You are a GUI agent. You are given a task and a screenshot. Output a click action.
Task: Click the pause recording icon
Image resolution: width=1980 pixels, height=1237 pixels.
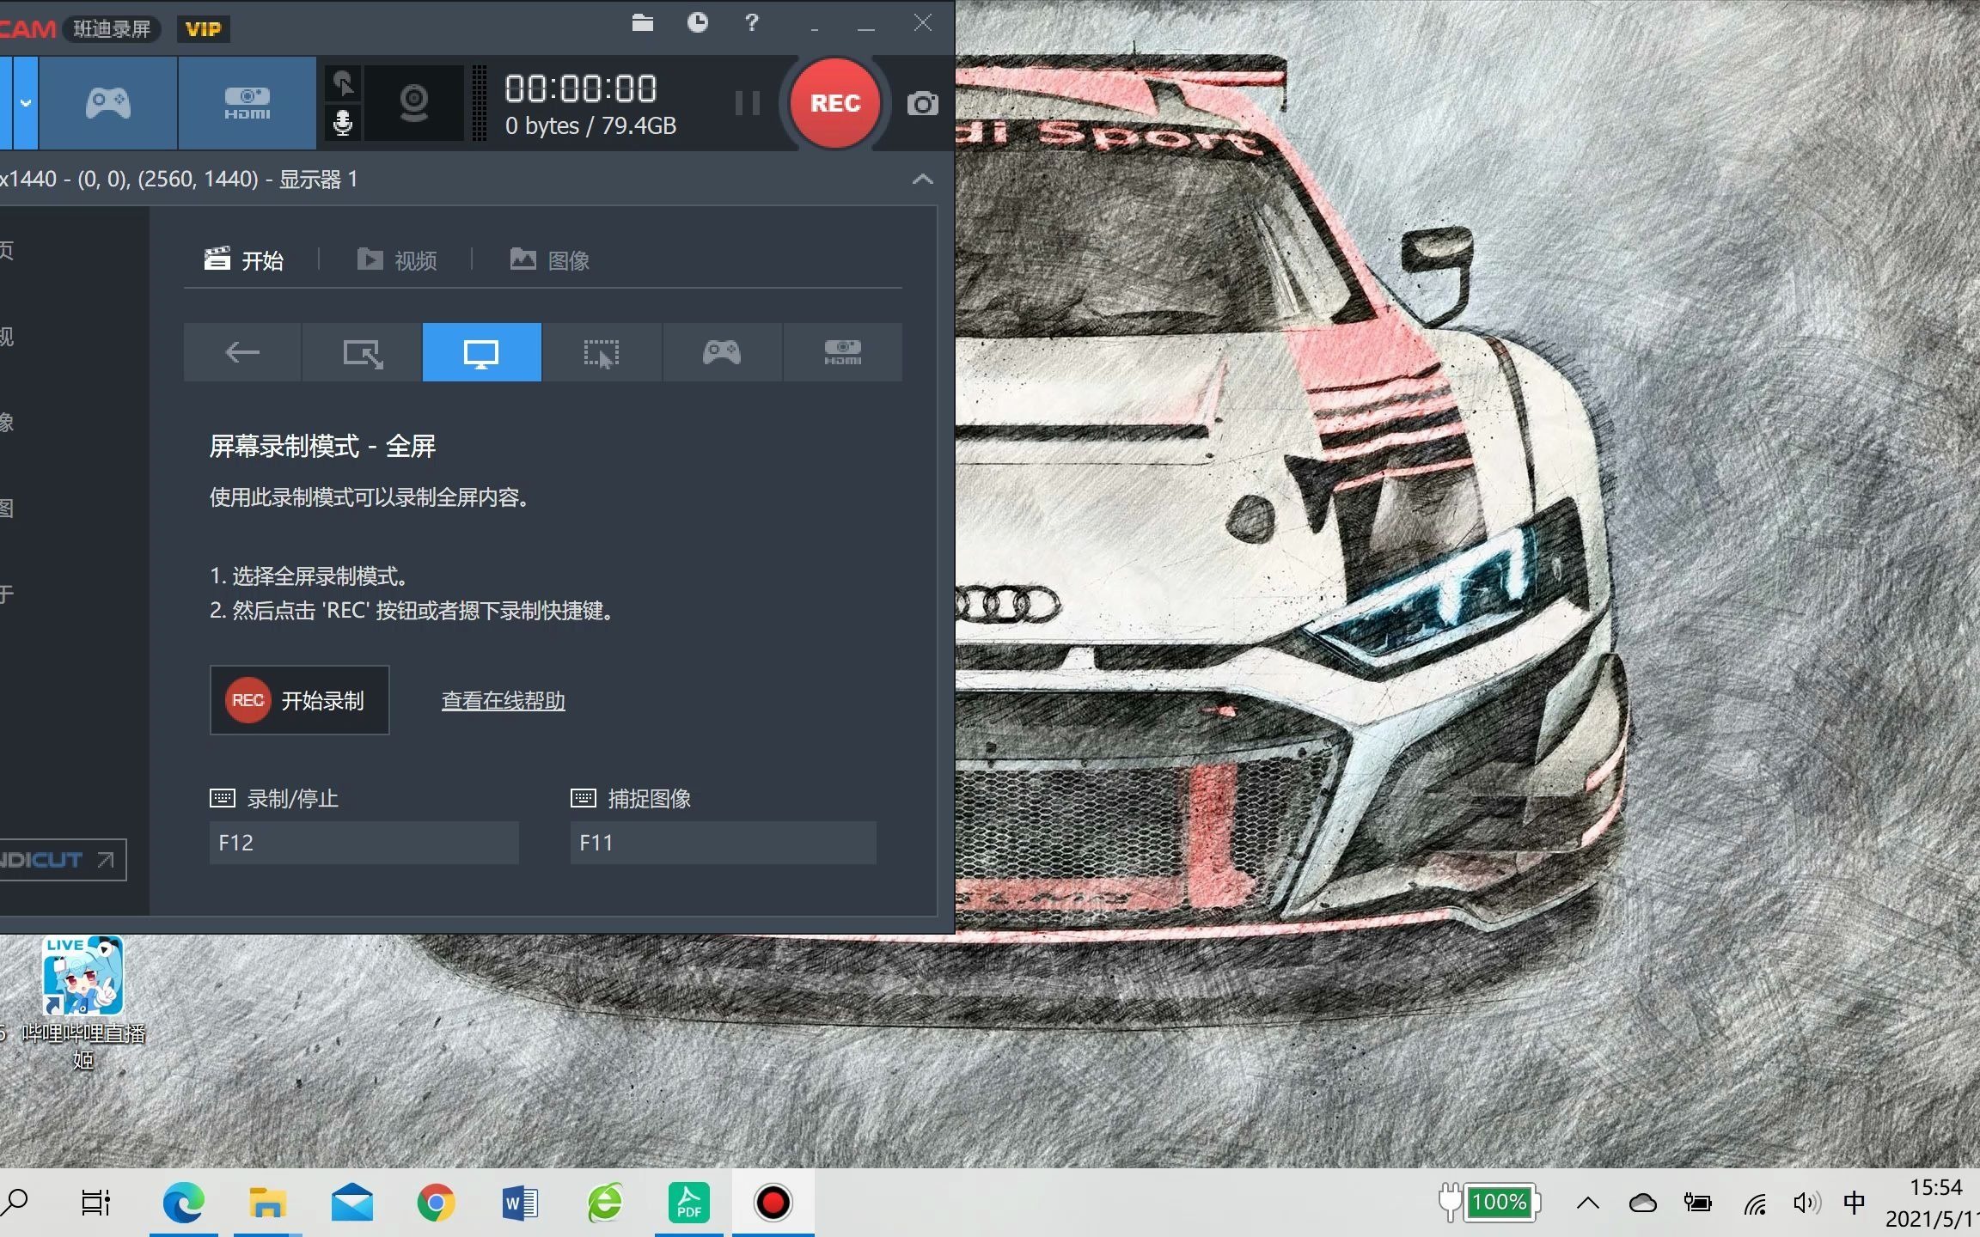[747, 103]
